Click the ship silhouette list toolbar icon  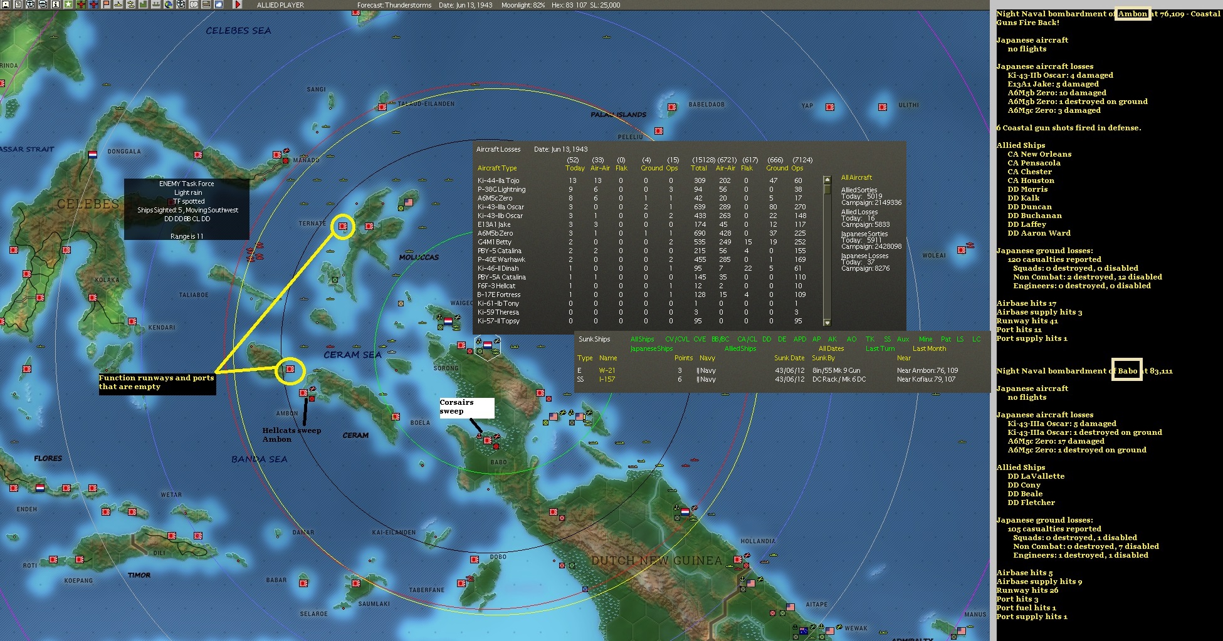point(206,4)
